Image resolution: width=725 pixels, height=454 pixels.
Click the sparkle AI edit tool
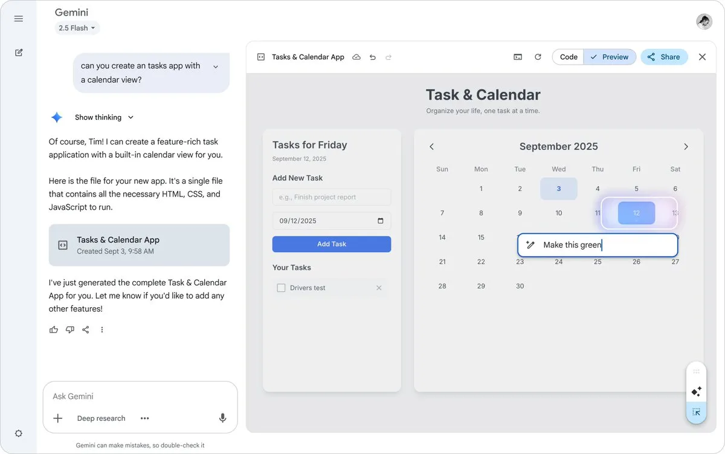coord(696,392)
